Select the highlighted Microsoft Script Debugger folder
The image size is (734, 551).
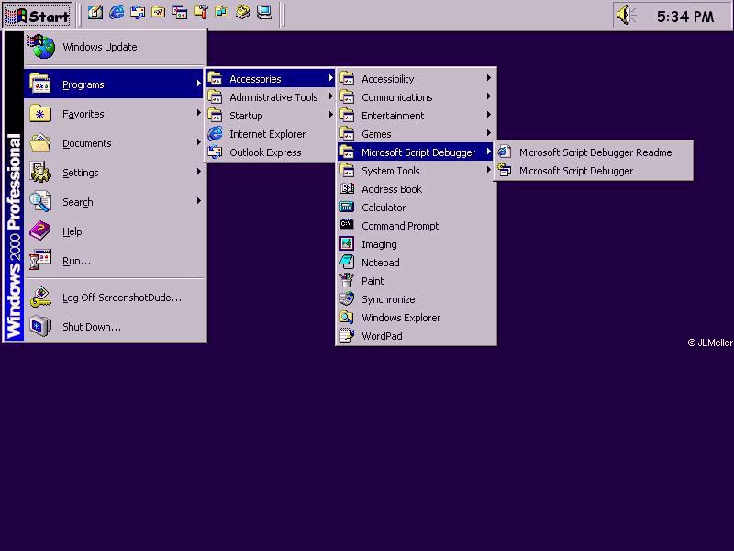click(x=417, y=152)
